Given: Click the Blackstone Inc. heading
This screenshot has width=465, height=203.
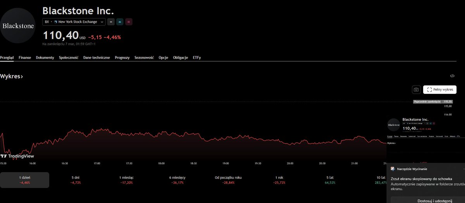Looking at the screenshot, I should coord(78,11).
